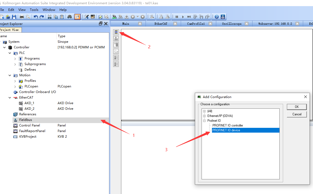
Task: Close the CamProfile1 tab
Action: tap(210, 24)
